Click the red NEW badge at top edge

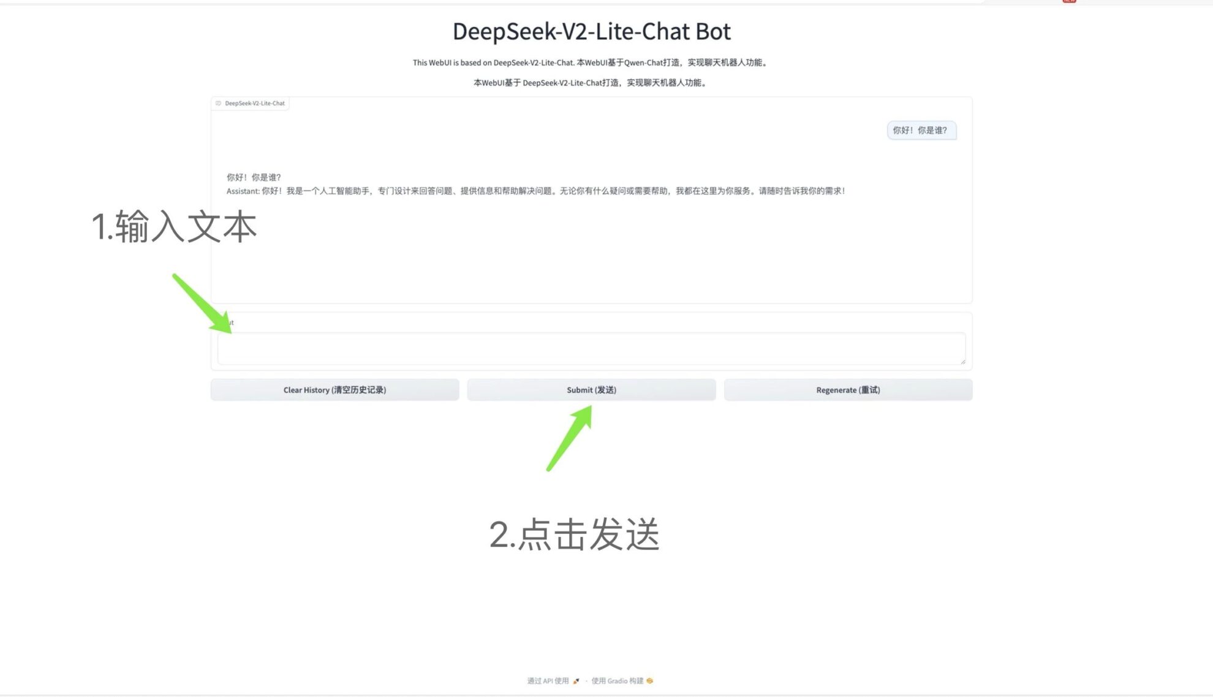[x=1069, y=1]
